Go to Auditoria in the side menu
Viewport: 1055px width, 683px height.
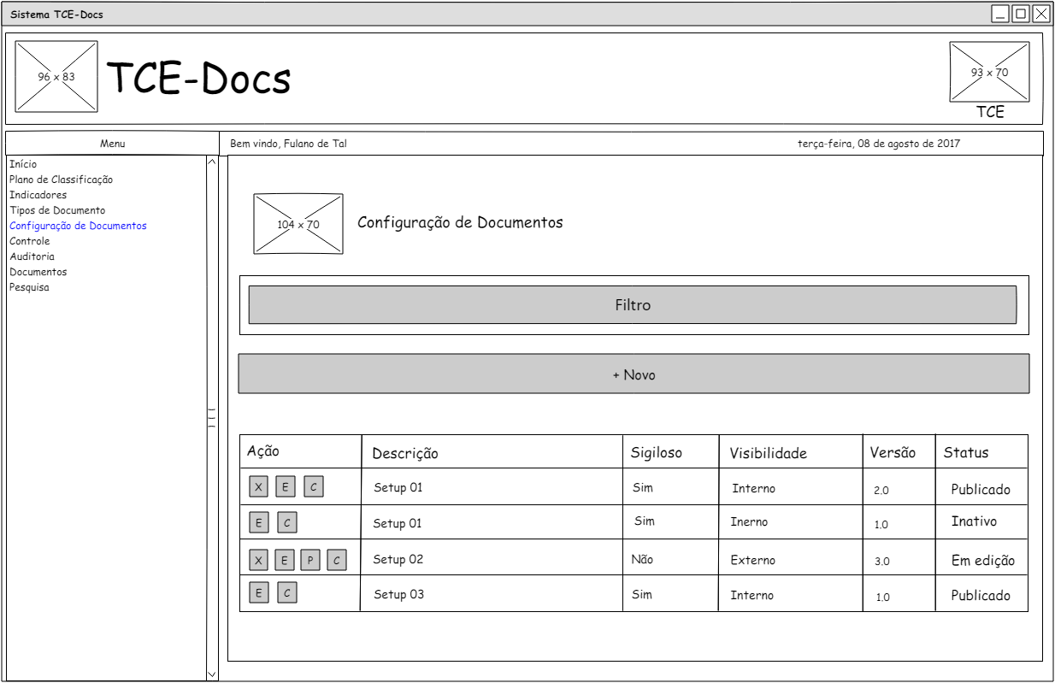point(32,256)
